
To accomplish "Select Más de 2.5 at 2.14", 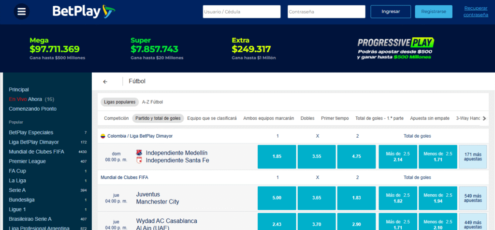I will [398, 157].
